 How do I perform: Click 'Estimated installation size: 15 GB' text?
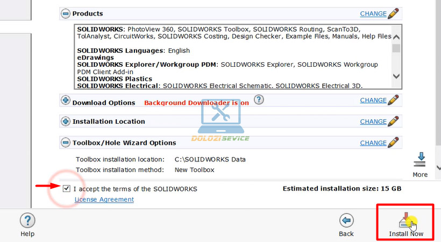(342, 189)
